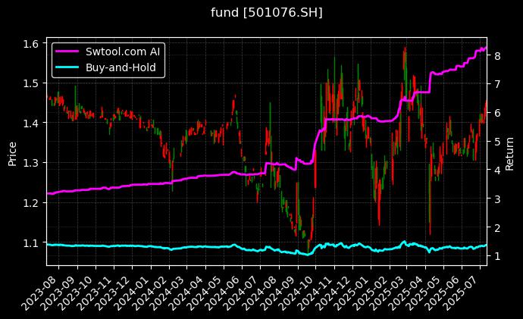Click the 1.1 price tick label
The height and width of the screenshot is (319, 523).
coord(32,242)
